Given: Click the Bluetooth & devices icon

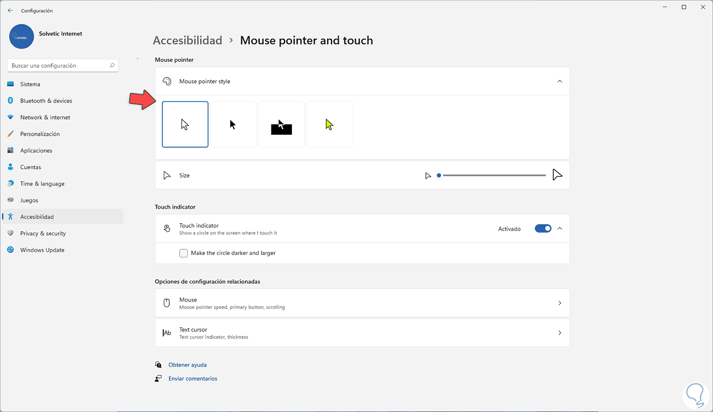Looking at the screenshot, I should tap(10, 101).
